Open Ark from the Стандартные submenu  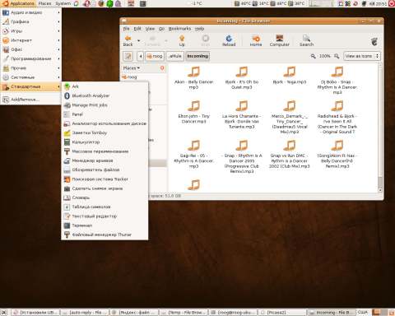(105, 86)
